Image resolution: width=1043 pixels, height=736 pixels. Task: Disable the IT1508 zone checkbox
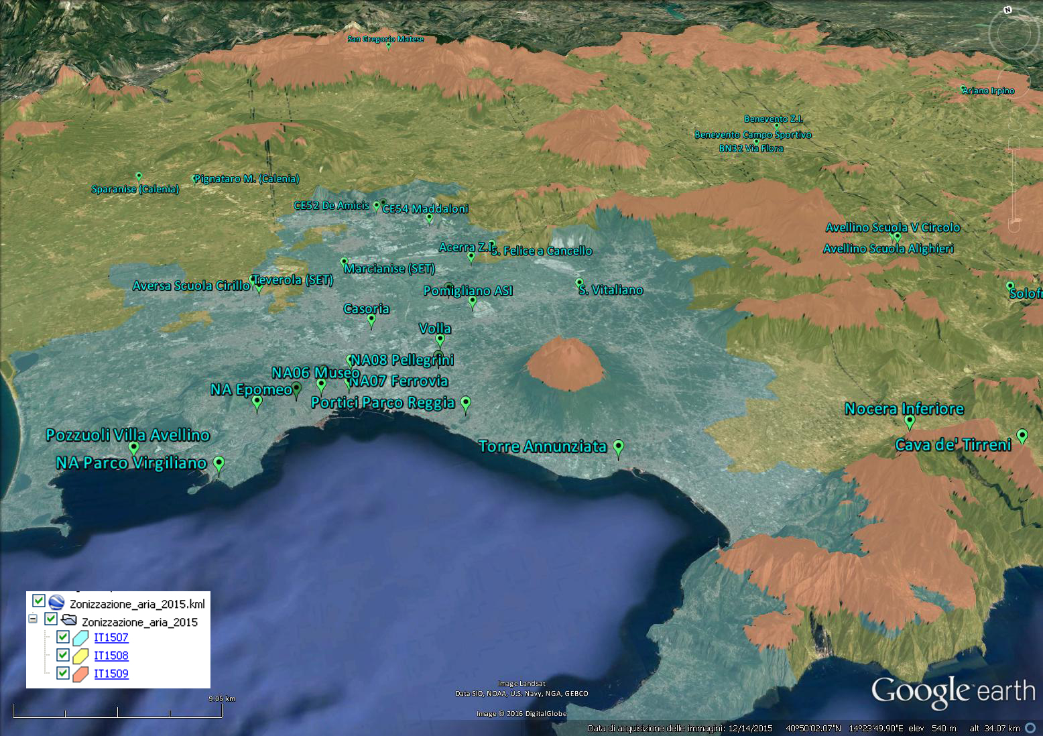[63, 655]
